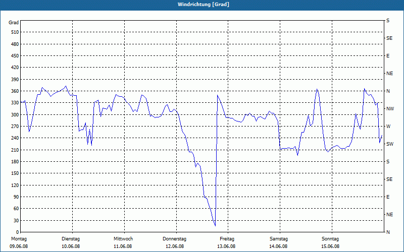Select compass label E level with 450

coord(388,56)
